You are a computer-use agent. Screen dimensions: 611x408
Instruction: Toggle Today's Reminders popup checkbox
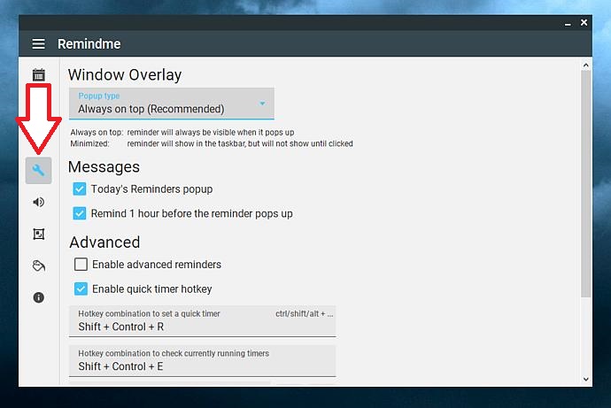tap(80, 189)
